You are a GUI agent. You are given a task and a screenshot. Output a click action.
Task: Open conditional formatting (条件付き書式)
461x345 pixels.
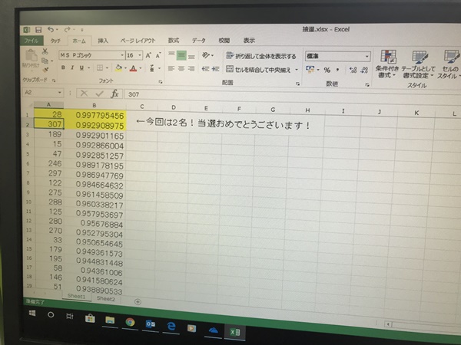click(x=387, y=63)
